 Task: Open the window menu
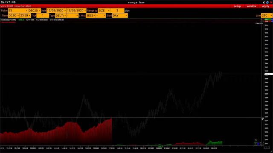pyautogui.click(x=251, y=6)
